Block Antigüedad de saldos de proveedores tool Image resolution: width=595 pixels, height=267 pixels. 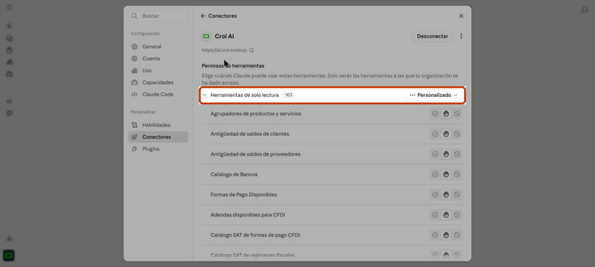click(457, 154)
